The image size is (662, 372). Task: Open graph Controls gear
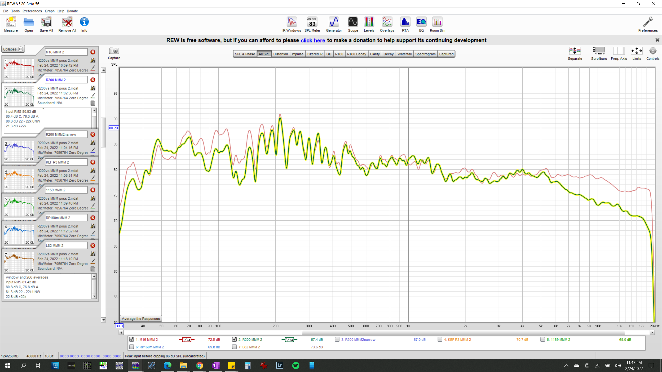[653, 53]
